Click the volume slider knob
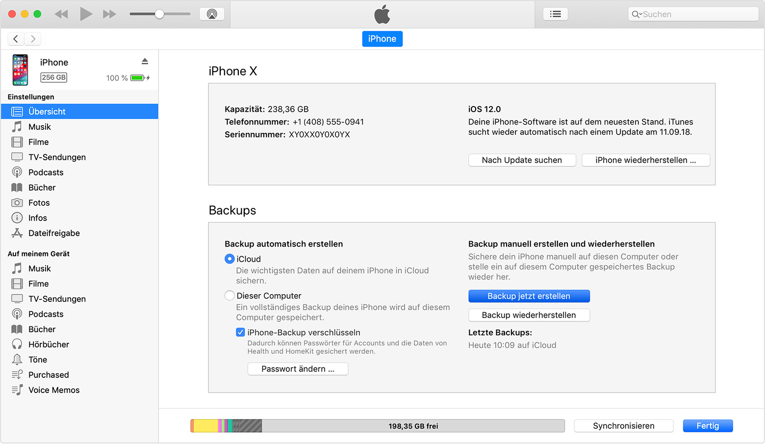This screenshot has height=444, width=765. (x=159, y=14)
